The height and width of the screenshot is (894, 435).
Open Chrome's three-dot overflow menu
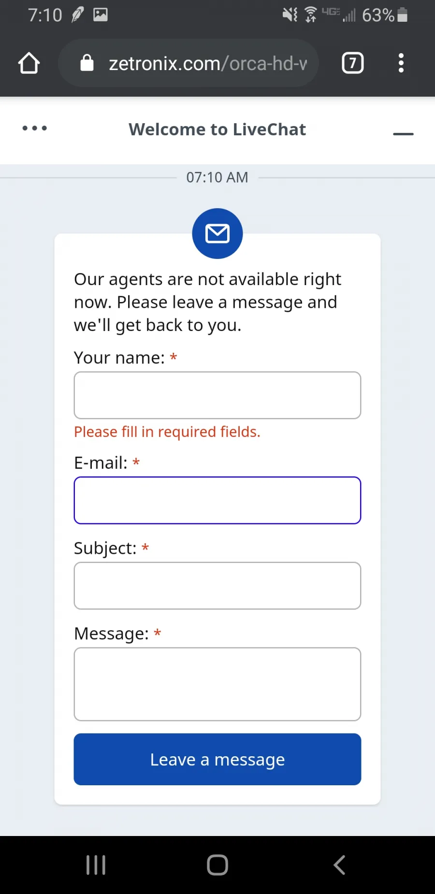(401, 63)
